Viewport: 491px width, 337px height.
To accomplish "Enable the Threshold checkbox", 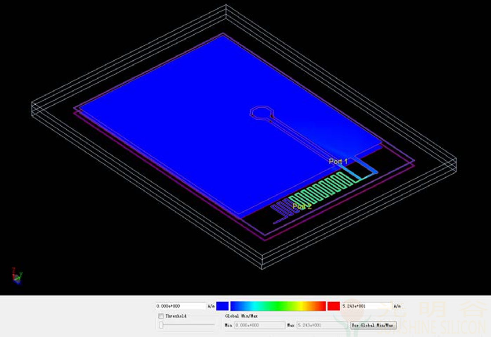I will 161,316.
